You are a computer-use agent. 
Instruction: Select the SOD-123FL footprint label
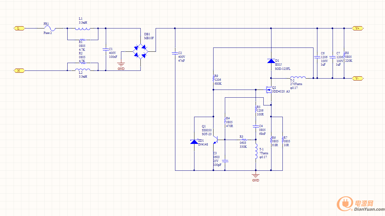[282, 69]
